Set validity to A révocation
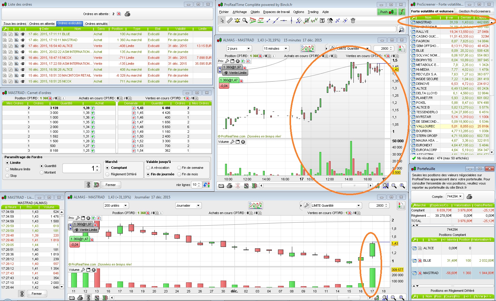 [x=148, y=168]
